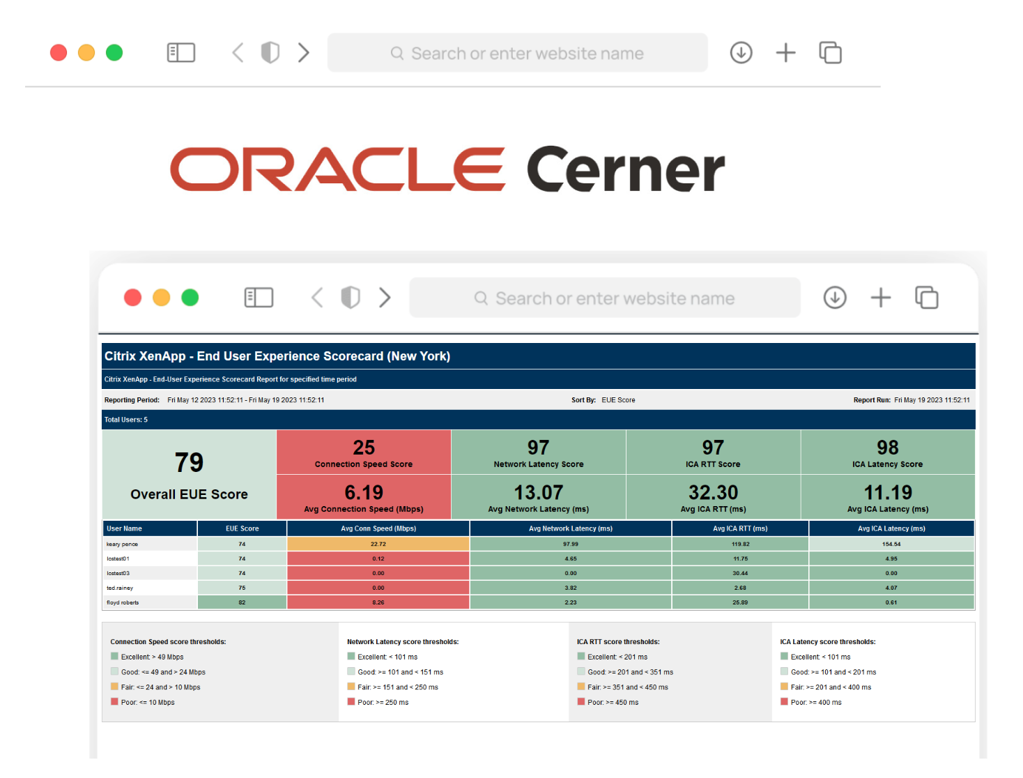This screenshot has width=1023, height=778.
Task: Click the 97.99 network latency cell
Action: point(571,544)
